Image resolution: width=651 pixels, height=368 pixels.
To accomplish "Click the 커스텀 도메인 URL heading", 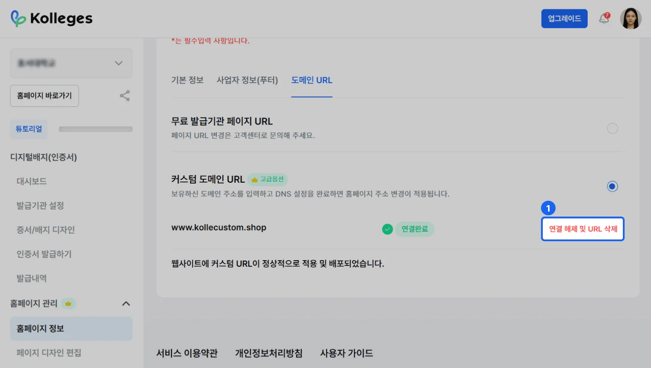I will [208, 180].
